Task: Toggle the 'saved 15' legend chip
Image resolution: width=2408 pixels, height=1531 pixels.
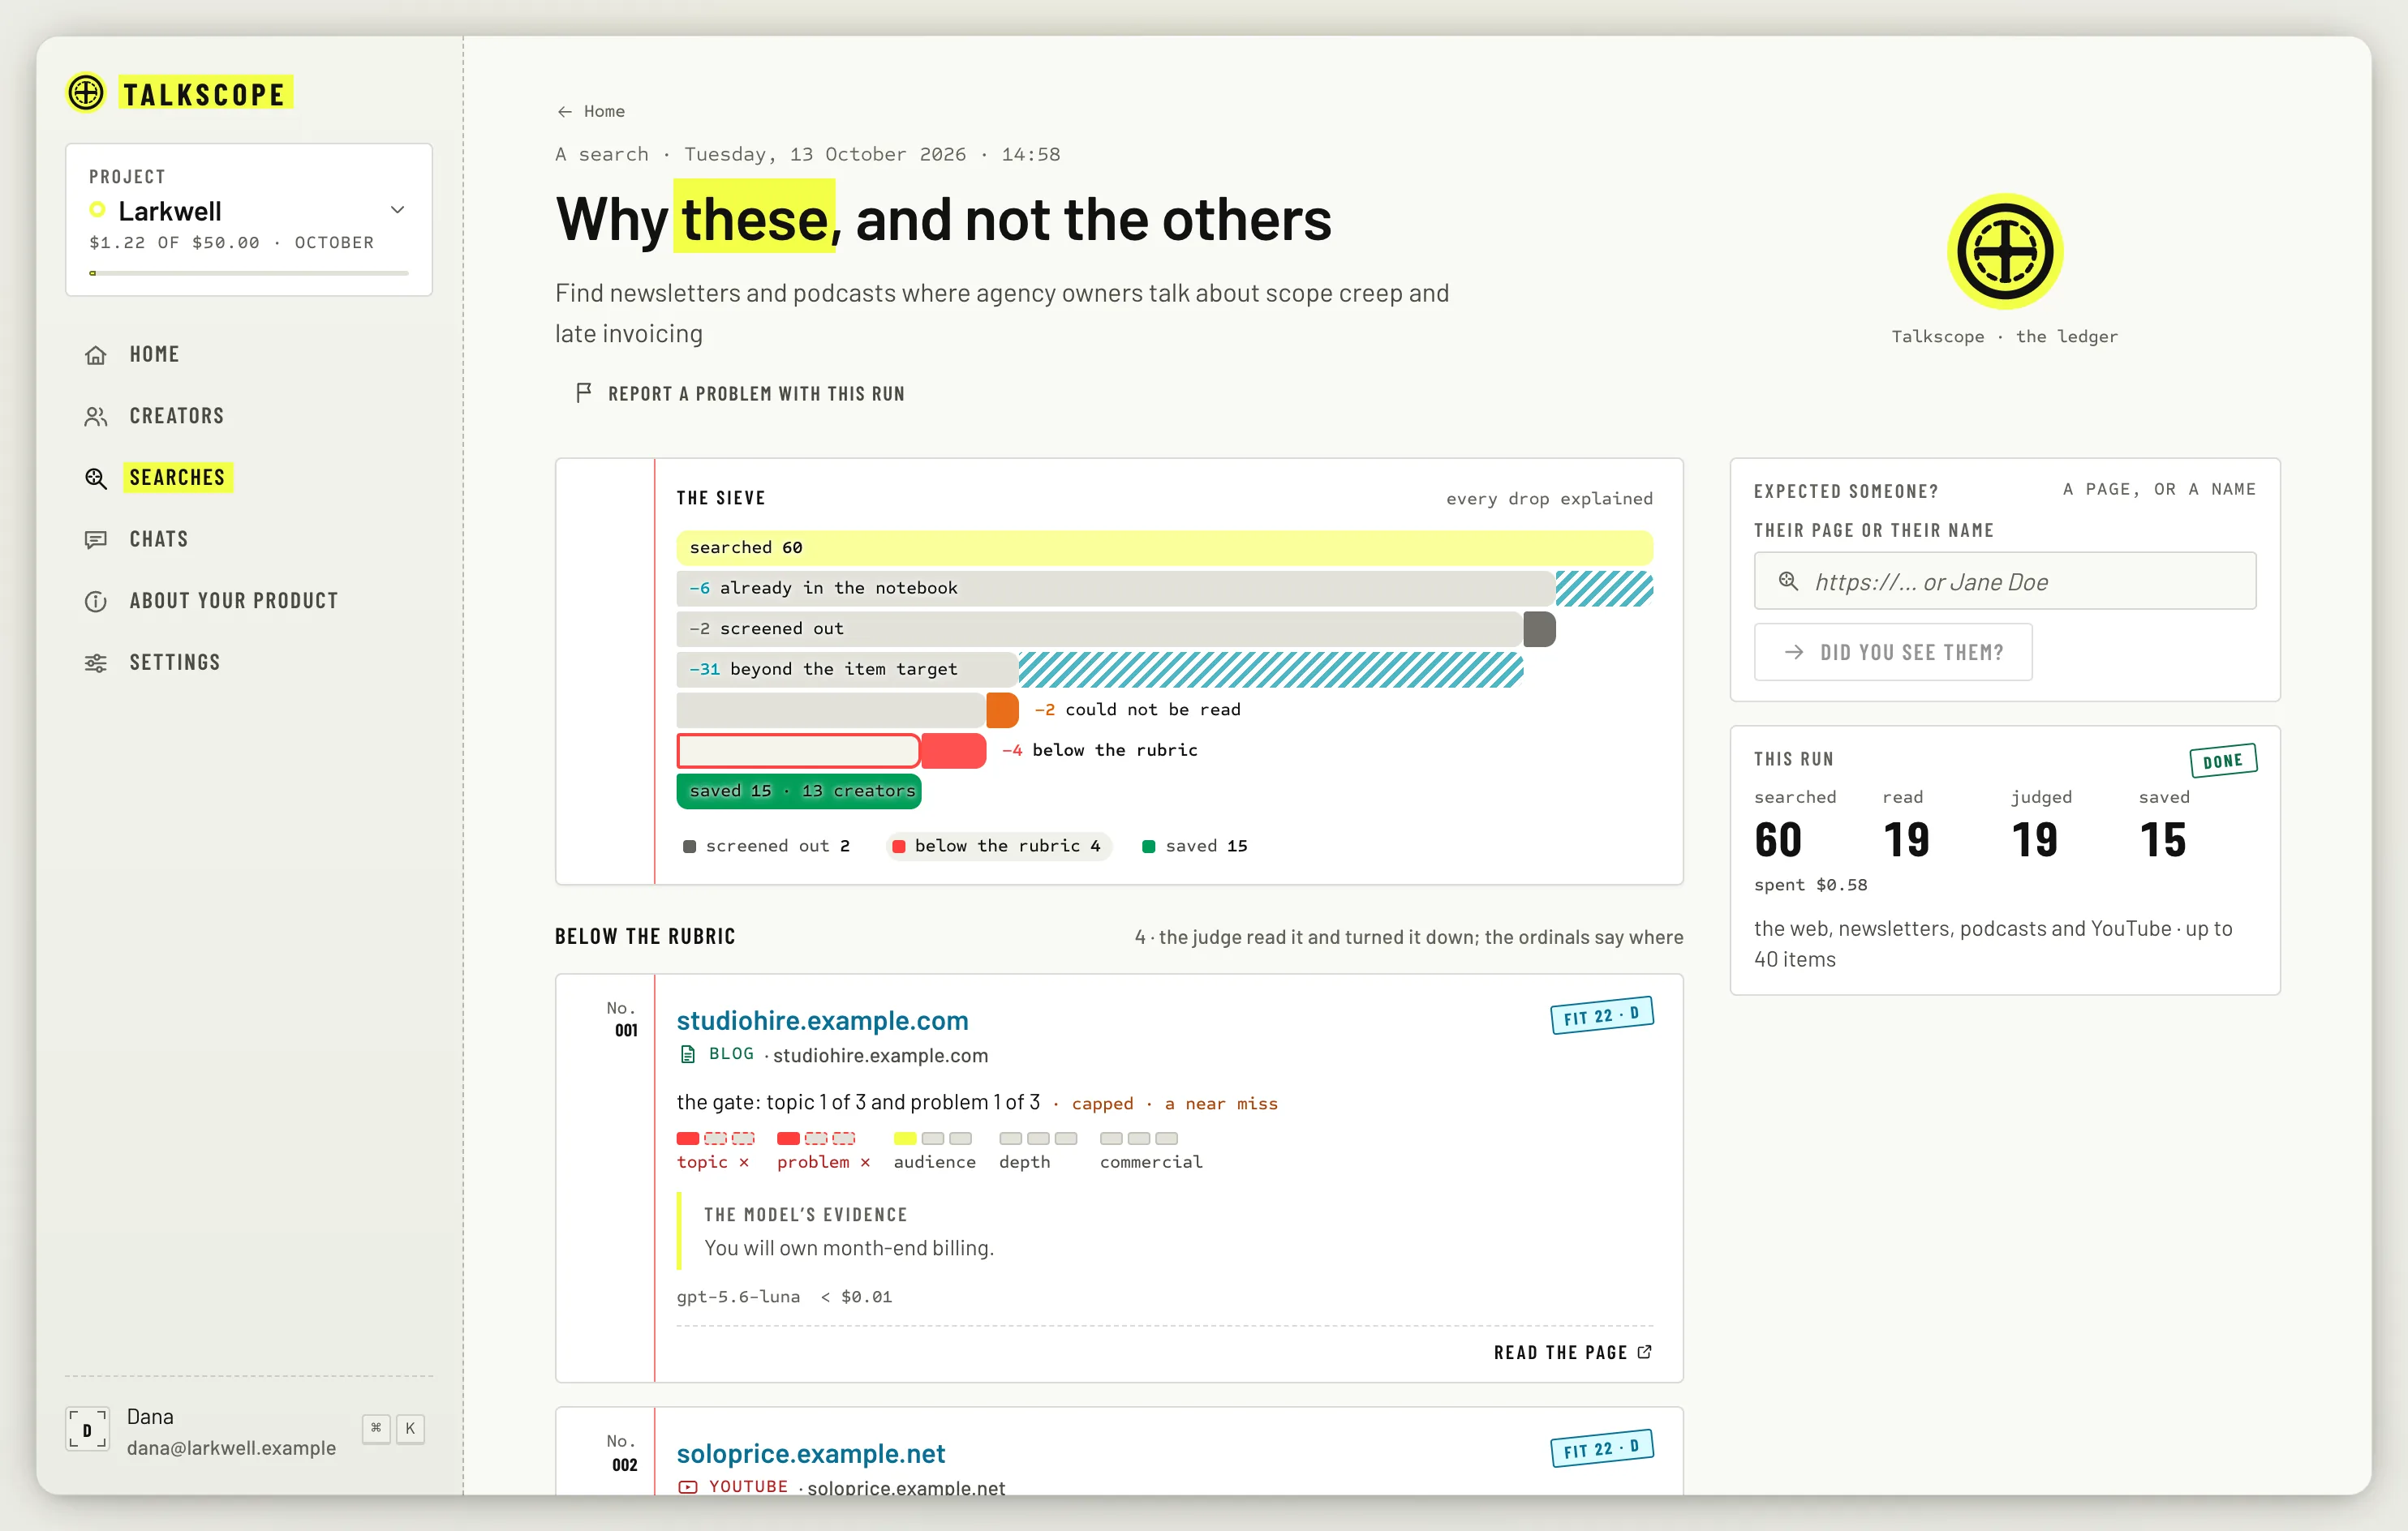Action: [x=1195, y=846]
